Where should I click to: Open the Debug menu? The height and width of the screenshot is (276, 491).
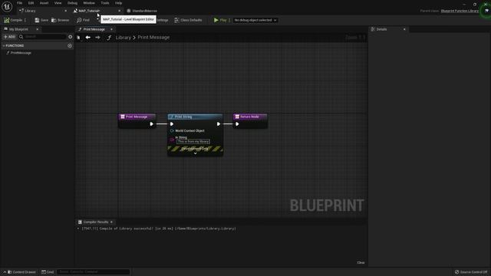tap(72, 3)
